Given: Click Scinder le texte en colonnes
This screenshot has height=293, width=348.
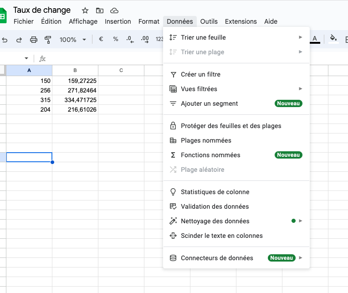Looking at the screenshot, I should pos(236,236).
